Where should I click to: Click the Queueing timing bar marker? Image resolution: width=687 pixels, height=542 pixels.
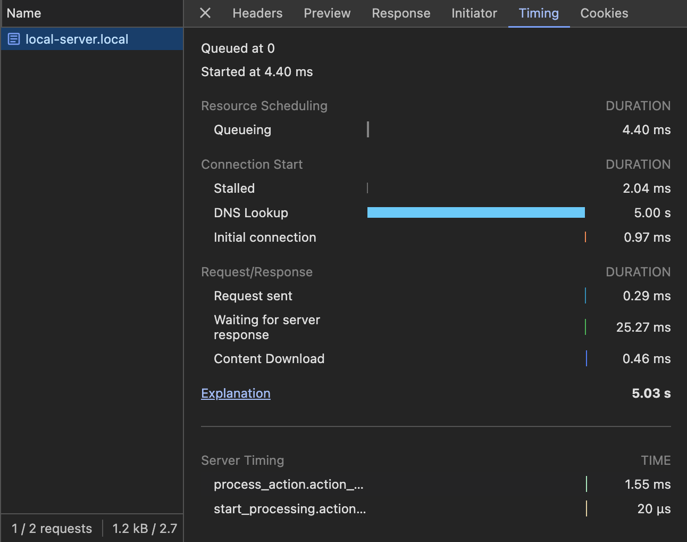368,130
